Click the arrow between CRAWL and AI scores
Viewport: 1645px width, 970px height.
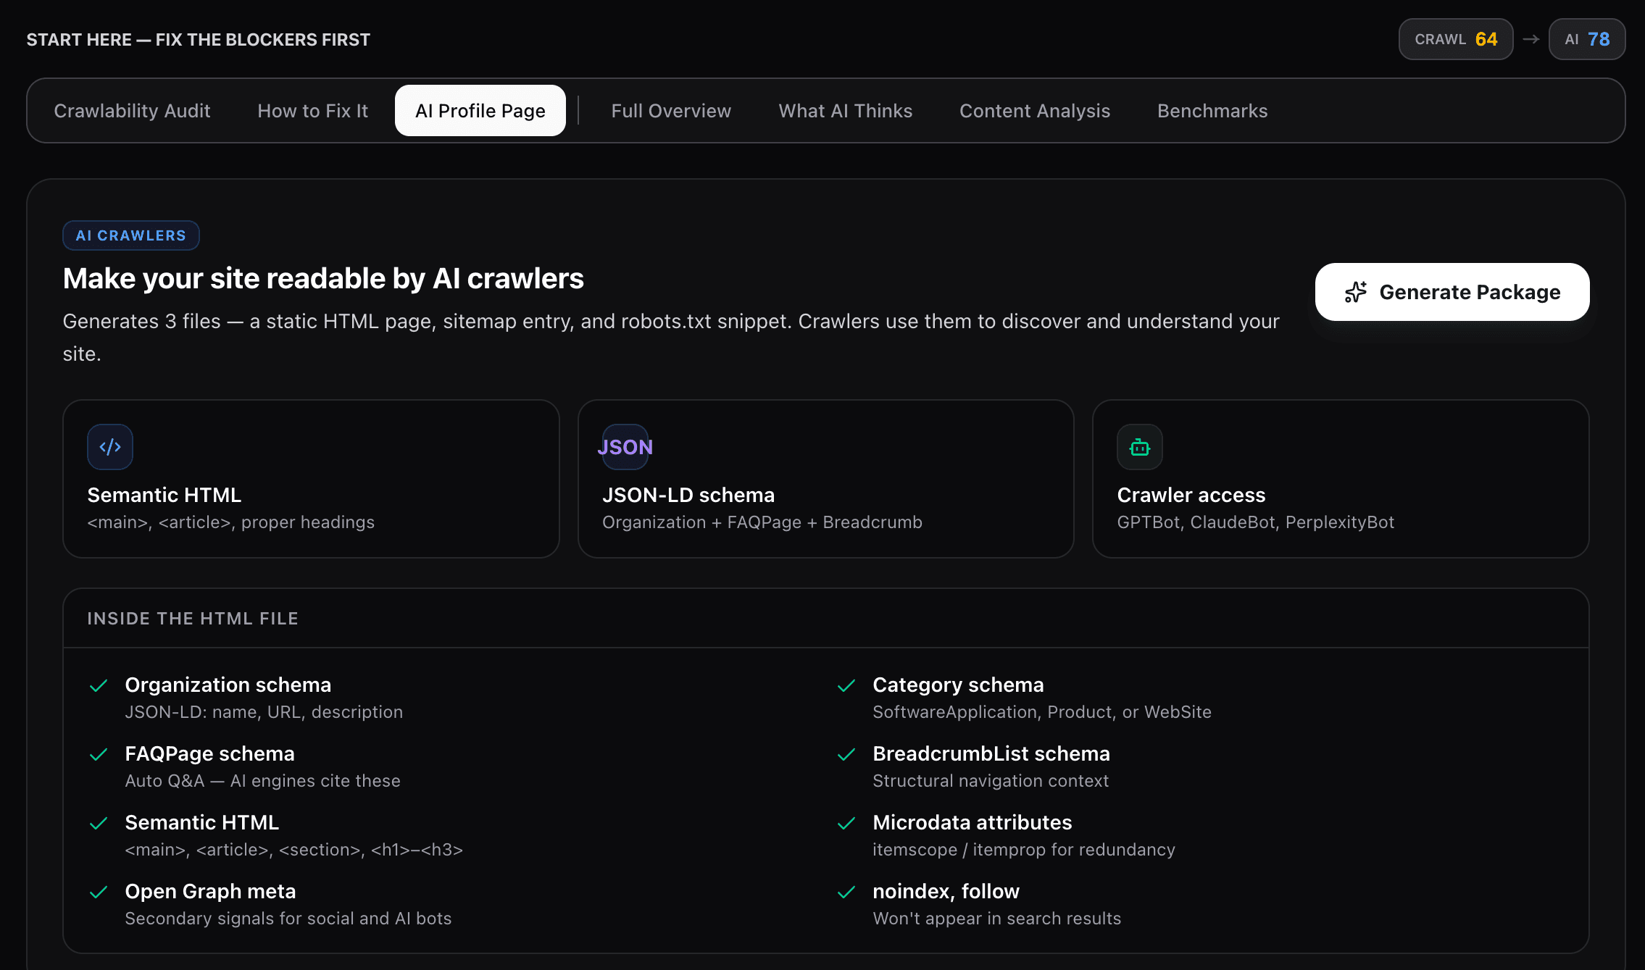(x=1532, y=39)
